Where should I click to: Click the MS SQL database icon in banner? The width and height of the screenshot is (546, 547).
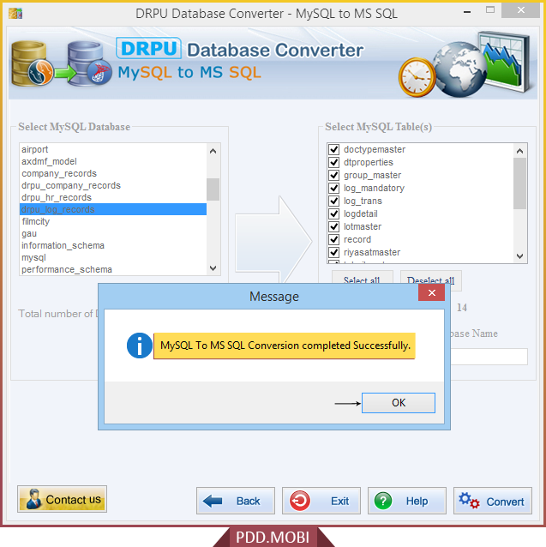click(x=89, y=63)
